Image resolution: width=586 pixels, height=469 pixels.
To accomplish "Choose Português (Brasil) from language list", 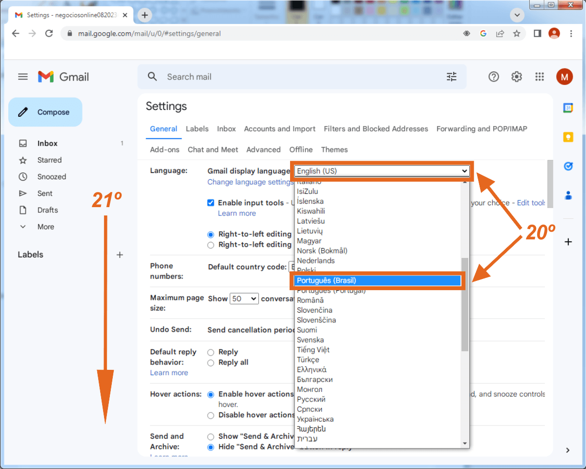I will [x=378, y=280].
